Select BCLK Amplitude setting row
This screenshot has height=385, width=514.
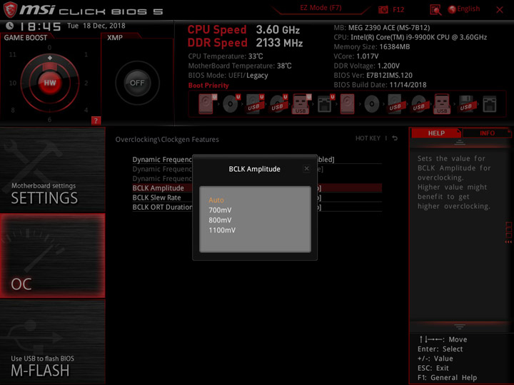coord(257,188)
